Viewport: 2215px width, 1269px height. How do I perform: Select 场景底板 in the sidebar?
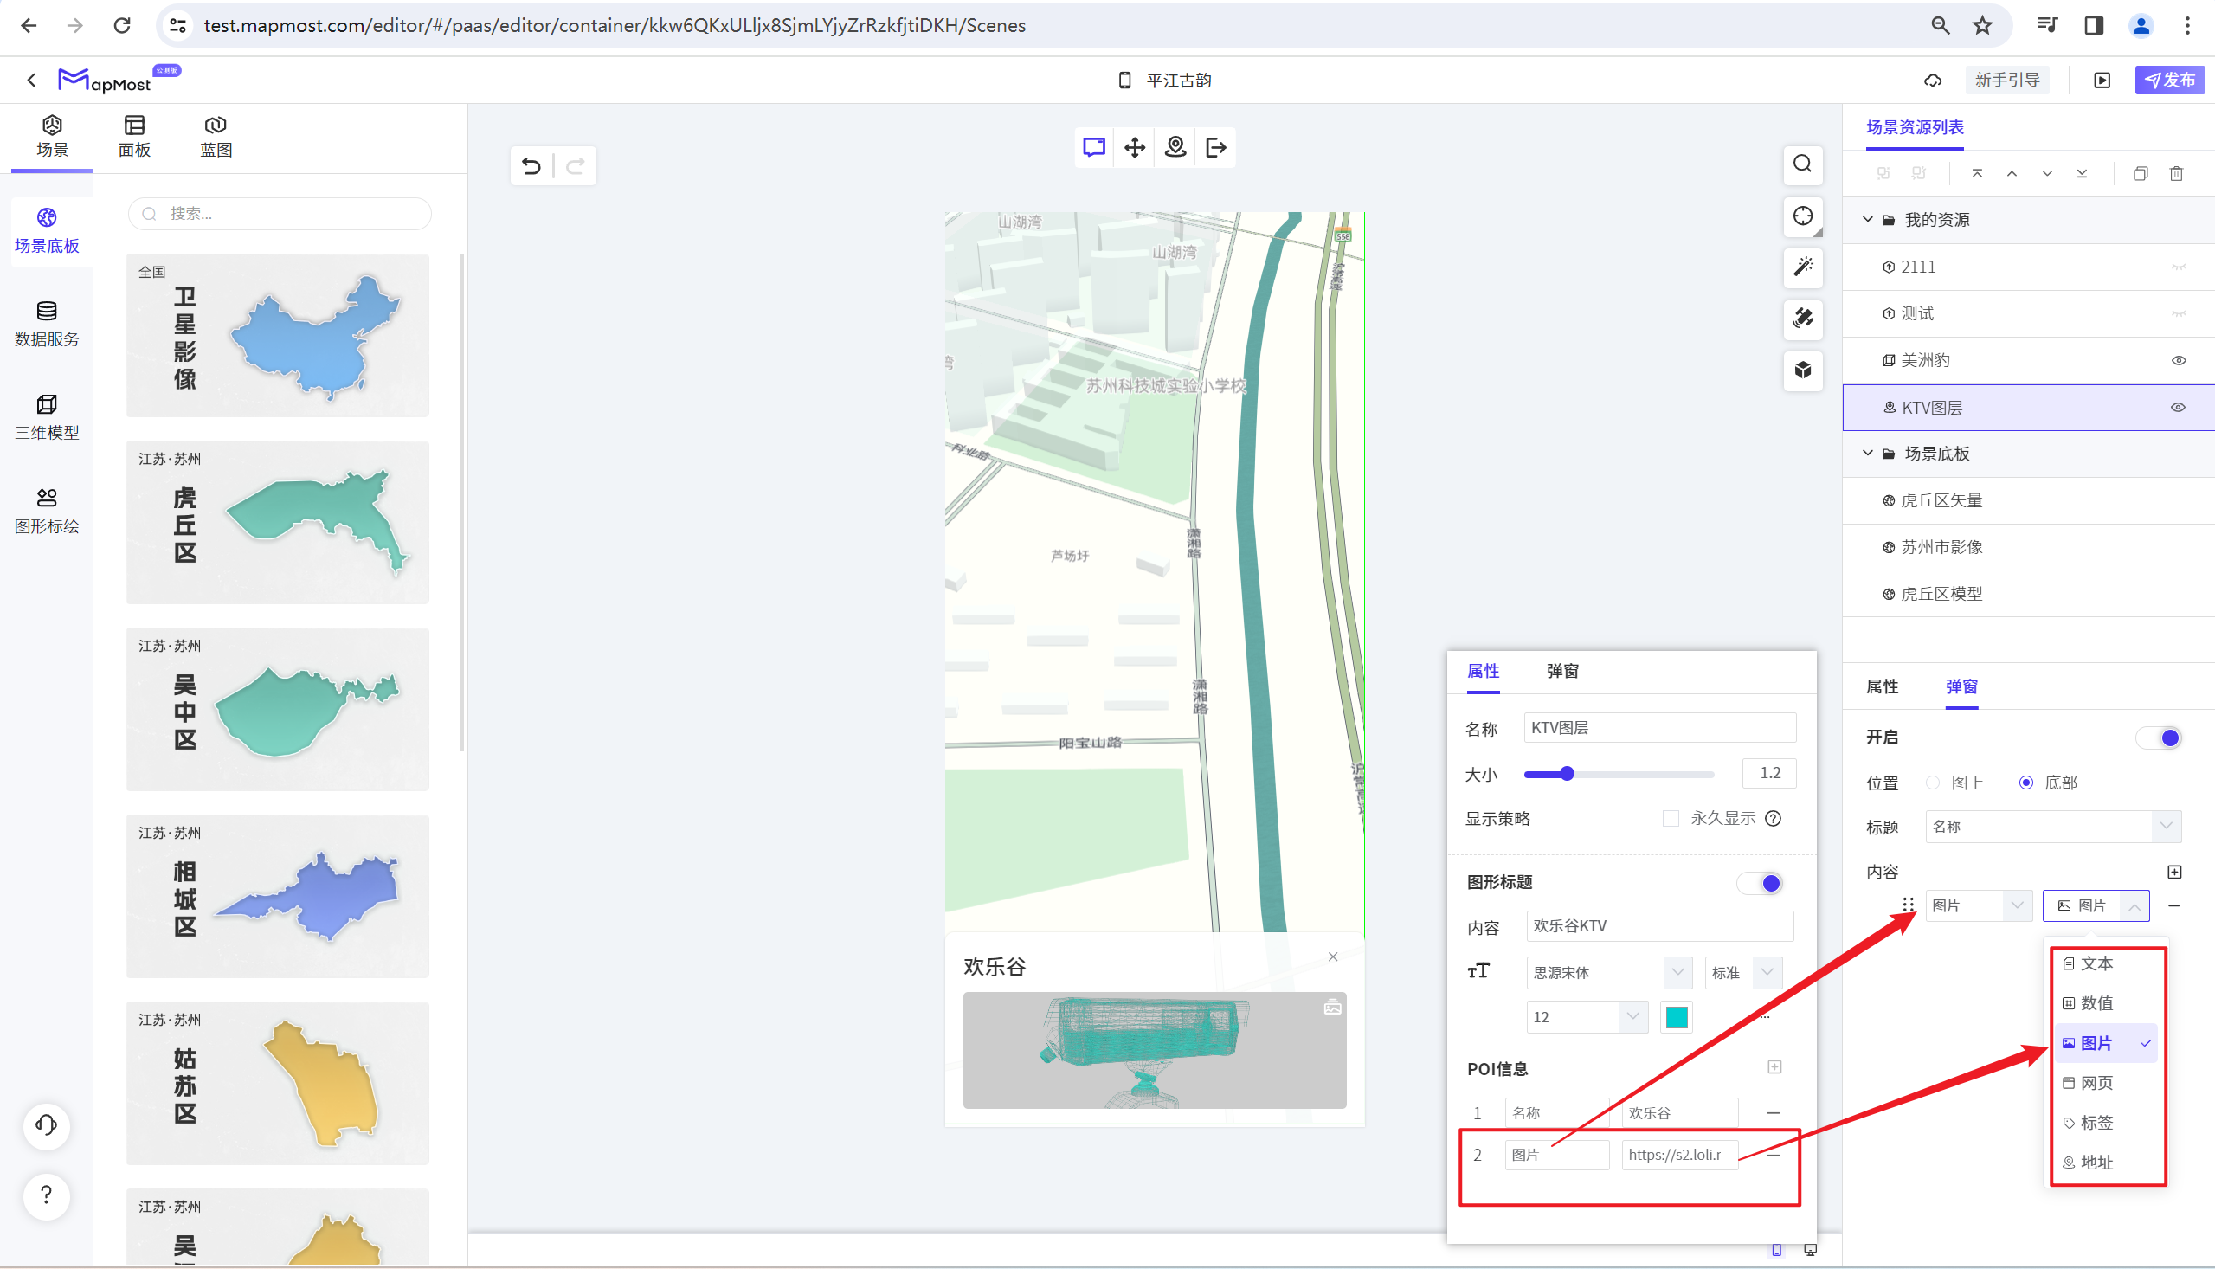tap(47, 231)
